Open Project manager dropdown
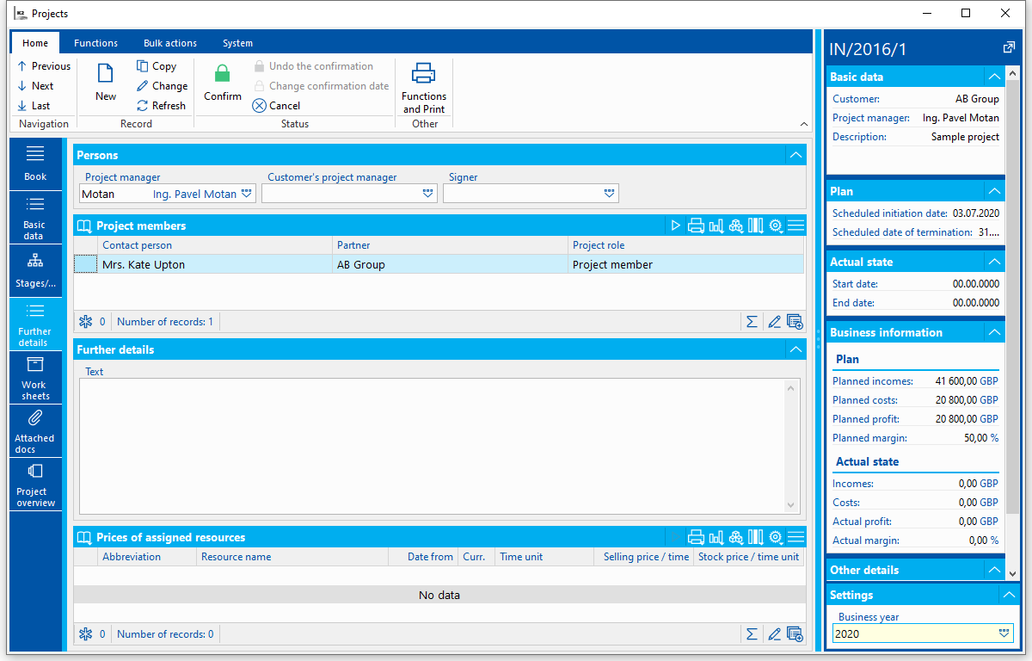The image size is (1032, 661). point(247,194)
